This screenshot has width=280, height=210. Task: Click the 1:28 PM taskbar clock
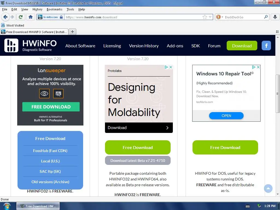[x=270, y=206]
